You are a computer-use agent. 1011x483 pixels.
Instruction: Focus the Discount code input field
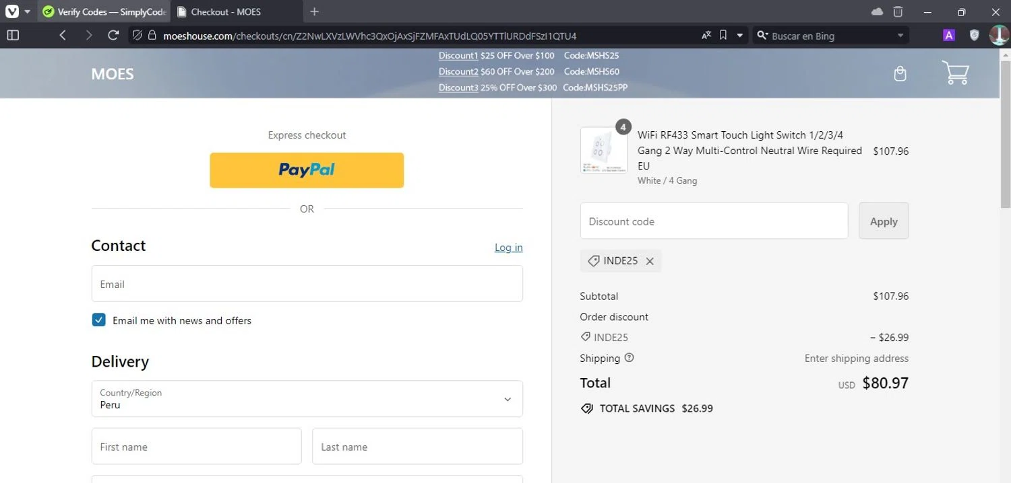point(714,221)
